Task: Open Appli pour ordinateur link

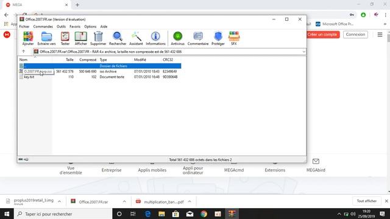Action: pyautogui.click(x=193, y=170)
